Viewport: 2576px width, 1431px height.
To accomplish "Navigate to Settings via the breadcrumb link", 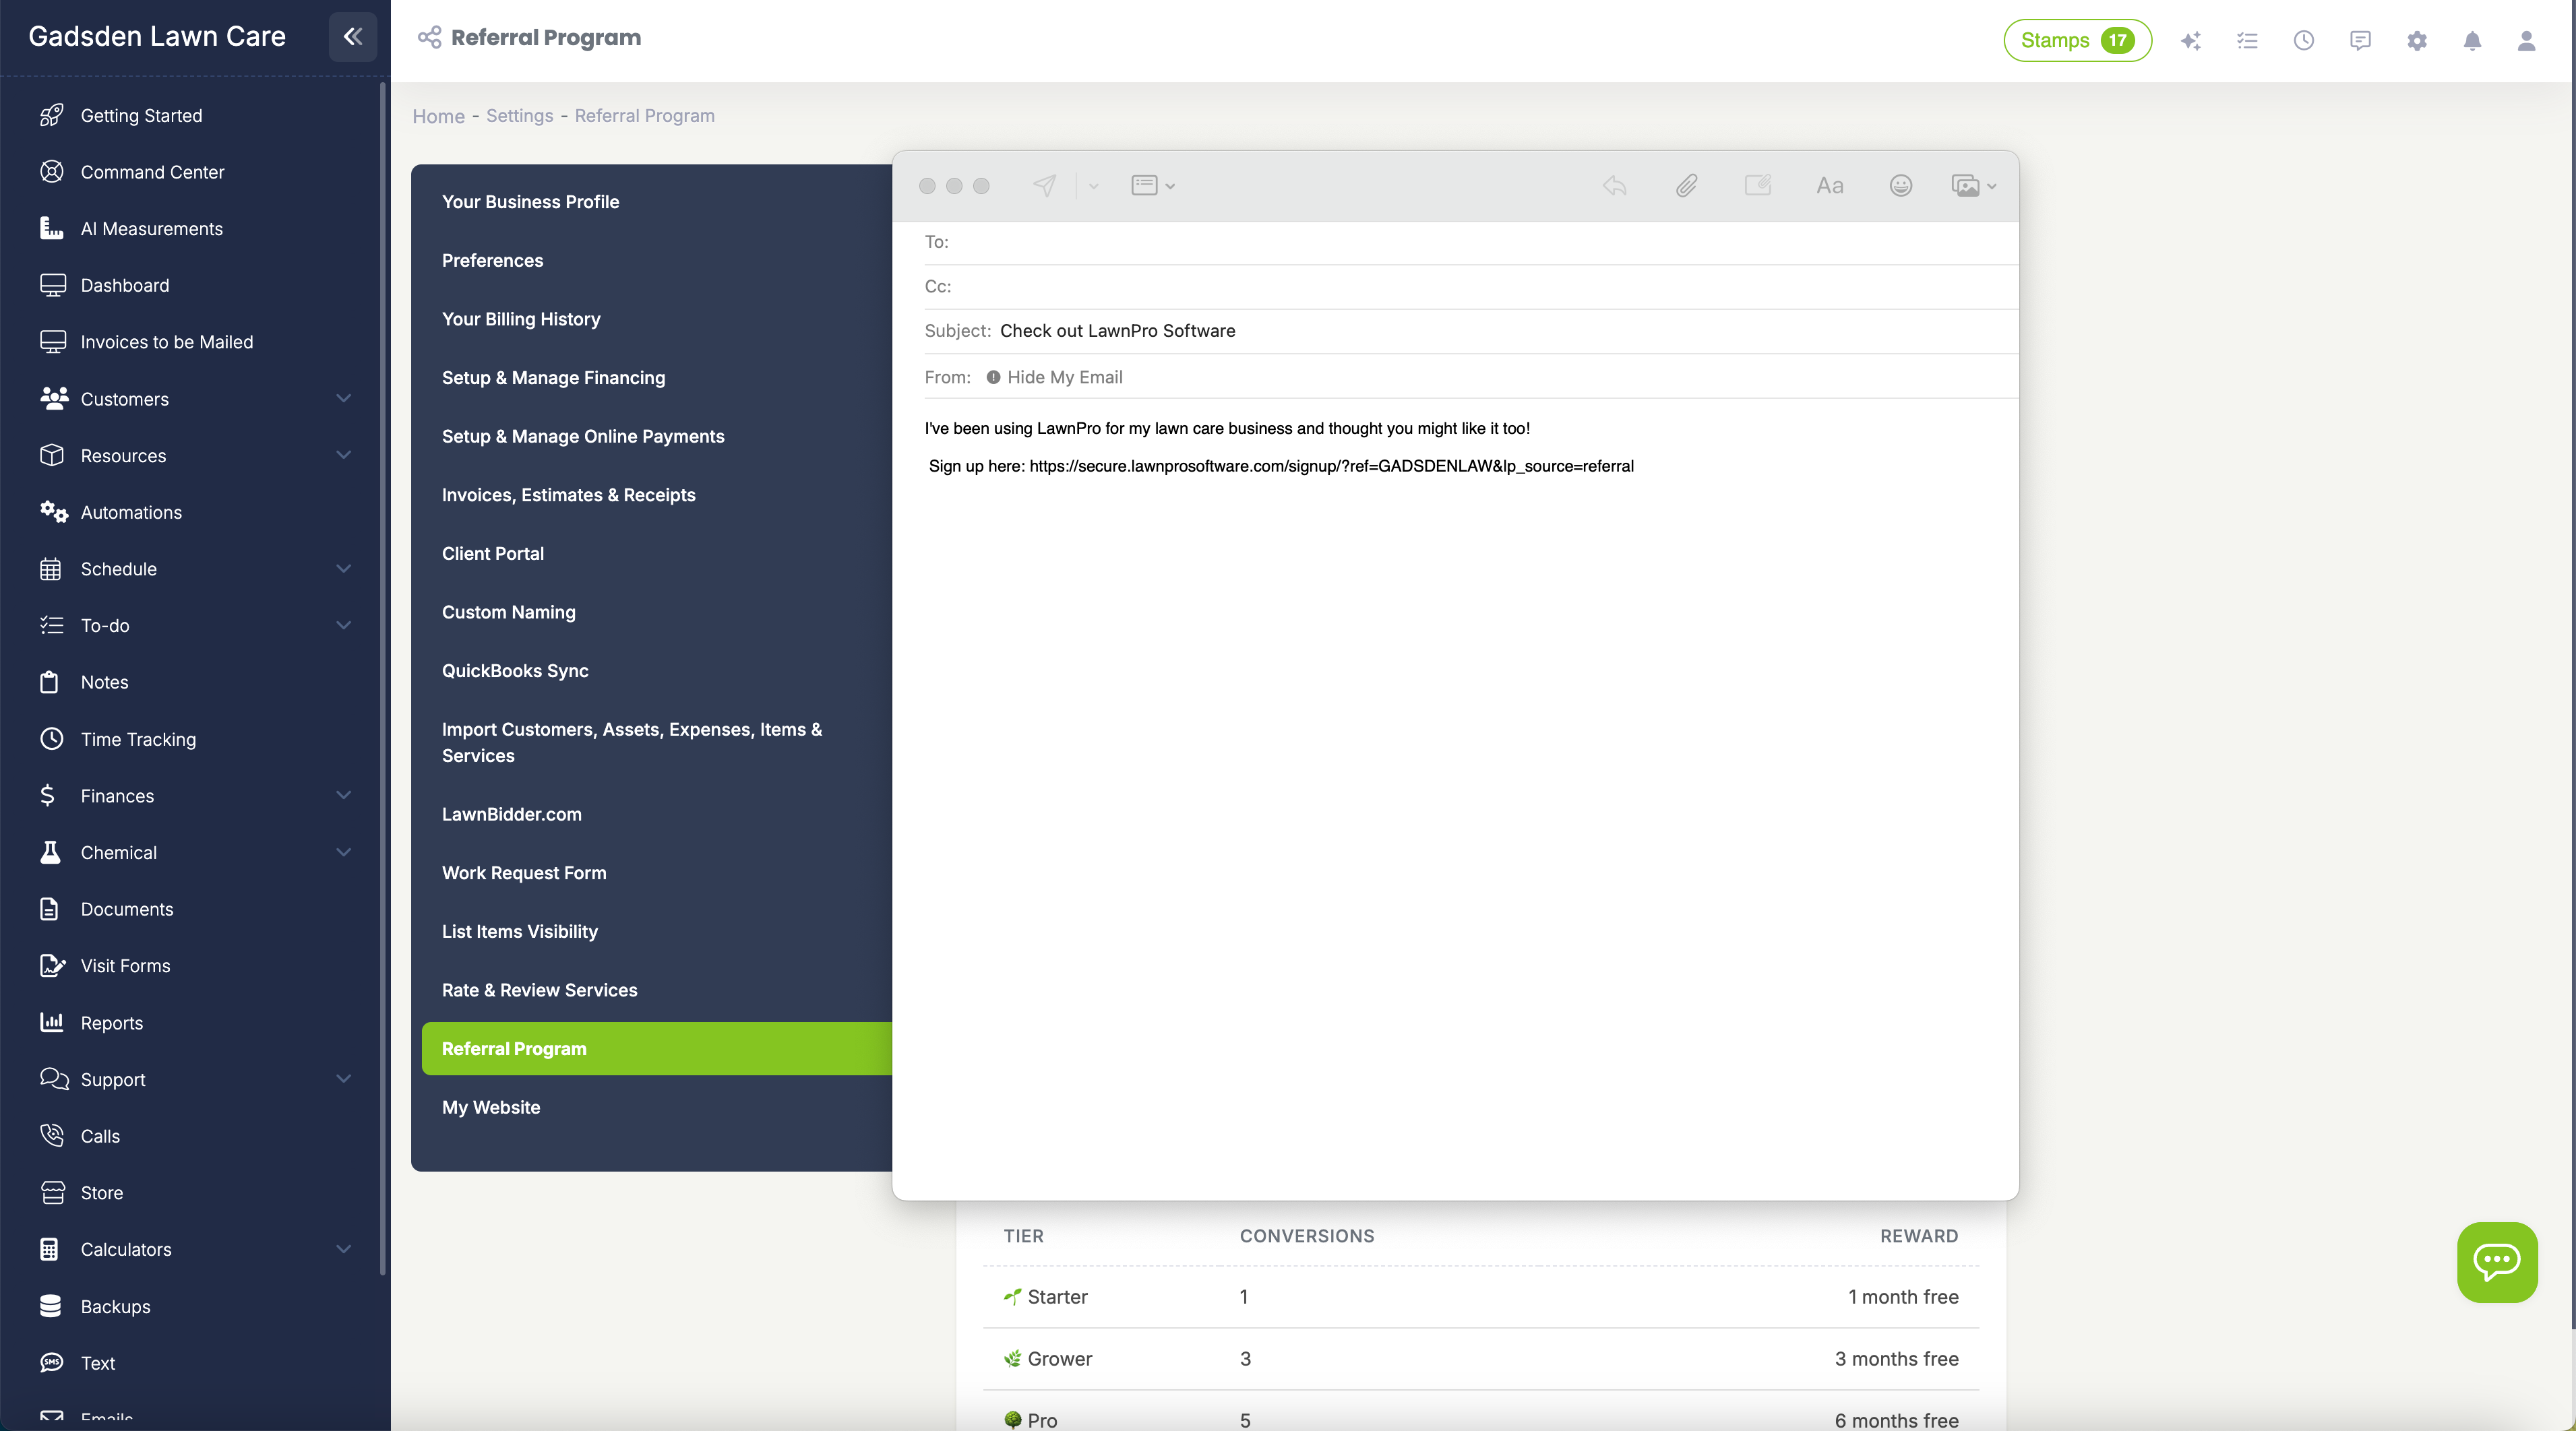I will click(x=519, y=115).
